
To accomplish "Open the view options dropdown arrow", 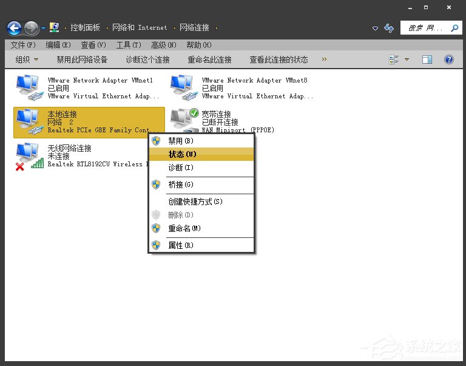I will pos(407,59).
